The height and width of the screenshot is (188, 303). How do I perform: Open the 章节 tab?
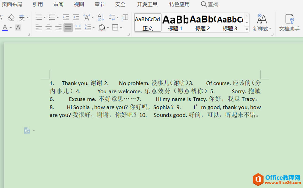(x=99, y=4)
